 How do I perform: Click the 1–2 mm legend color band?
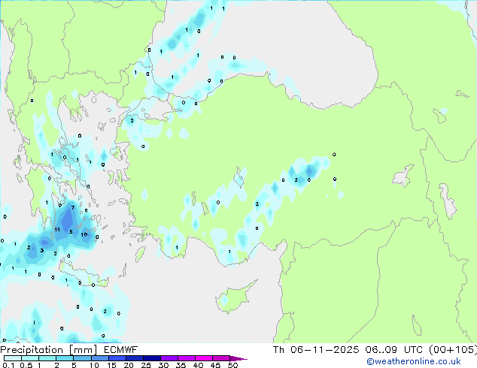pyautogui.click(x=47, y=358)
